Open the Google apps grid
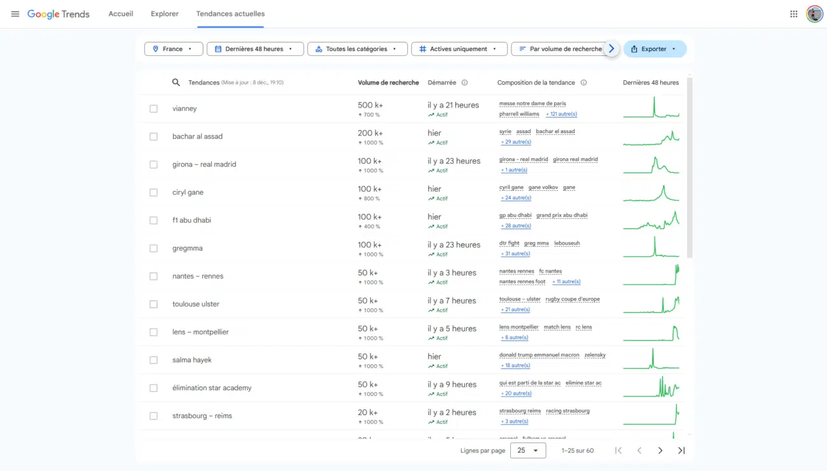Viewport: 827px width, 471px height. (x=793, y=14)
